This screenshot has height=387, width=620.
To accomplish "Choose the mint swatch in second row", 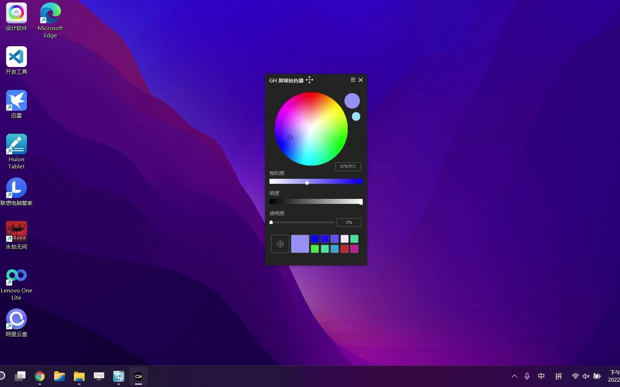I will pos(325,249).
